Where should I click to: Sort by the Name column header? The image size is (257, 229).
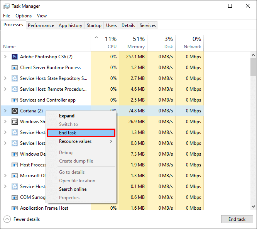tap(46, 43)
